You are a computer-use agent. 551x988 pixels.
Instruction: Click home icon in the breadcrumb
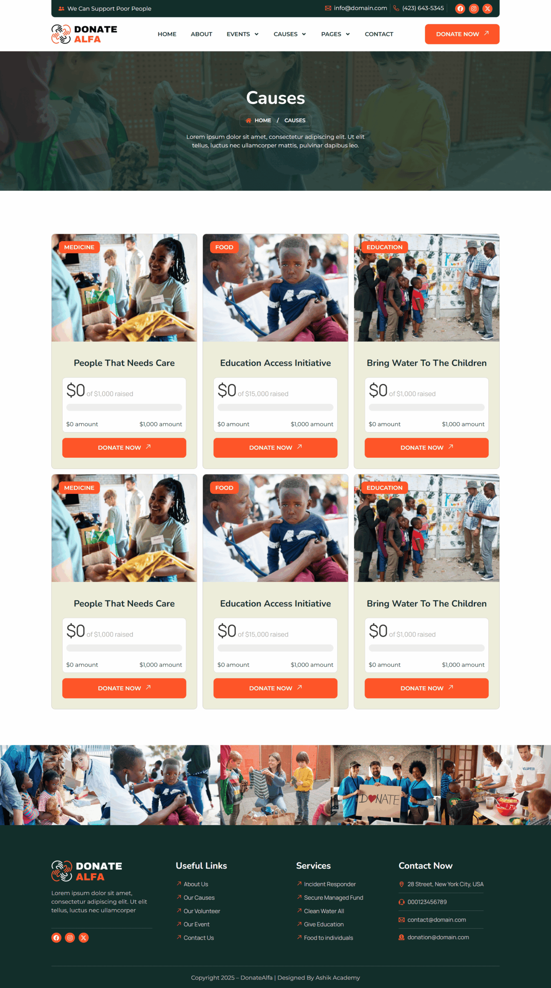[249, 120]
